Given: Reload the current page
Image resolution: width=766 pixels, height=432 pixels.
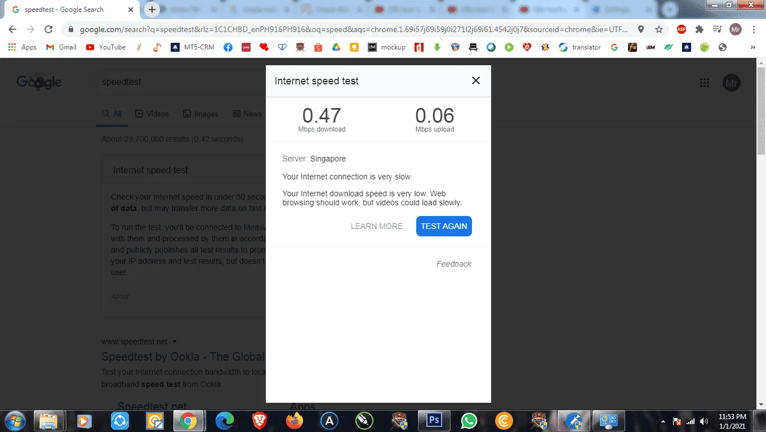Looking at the screenshot, I should pos(48,29).
